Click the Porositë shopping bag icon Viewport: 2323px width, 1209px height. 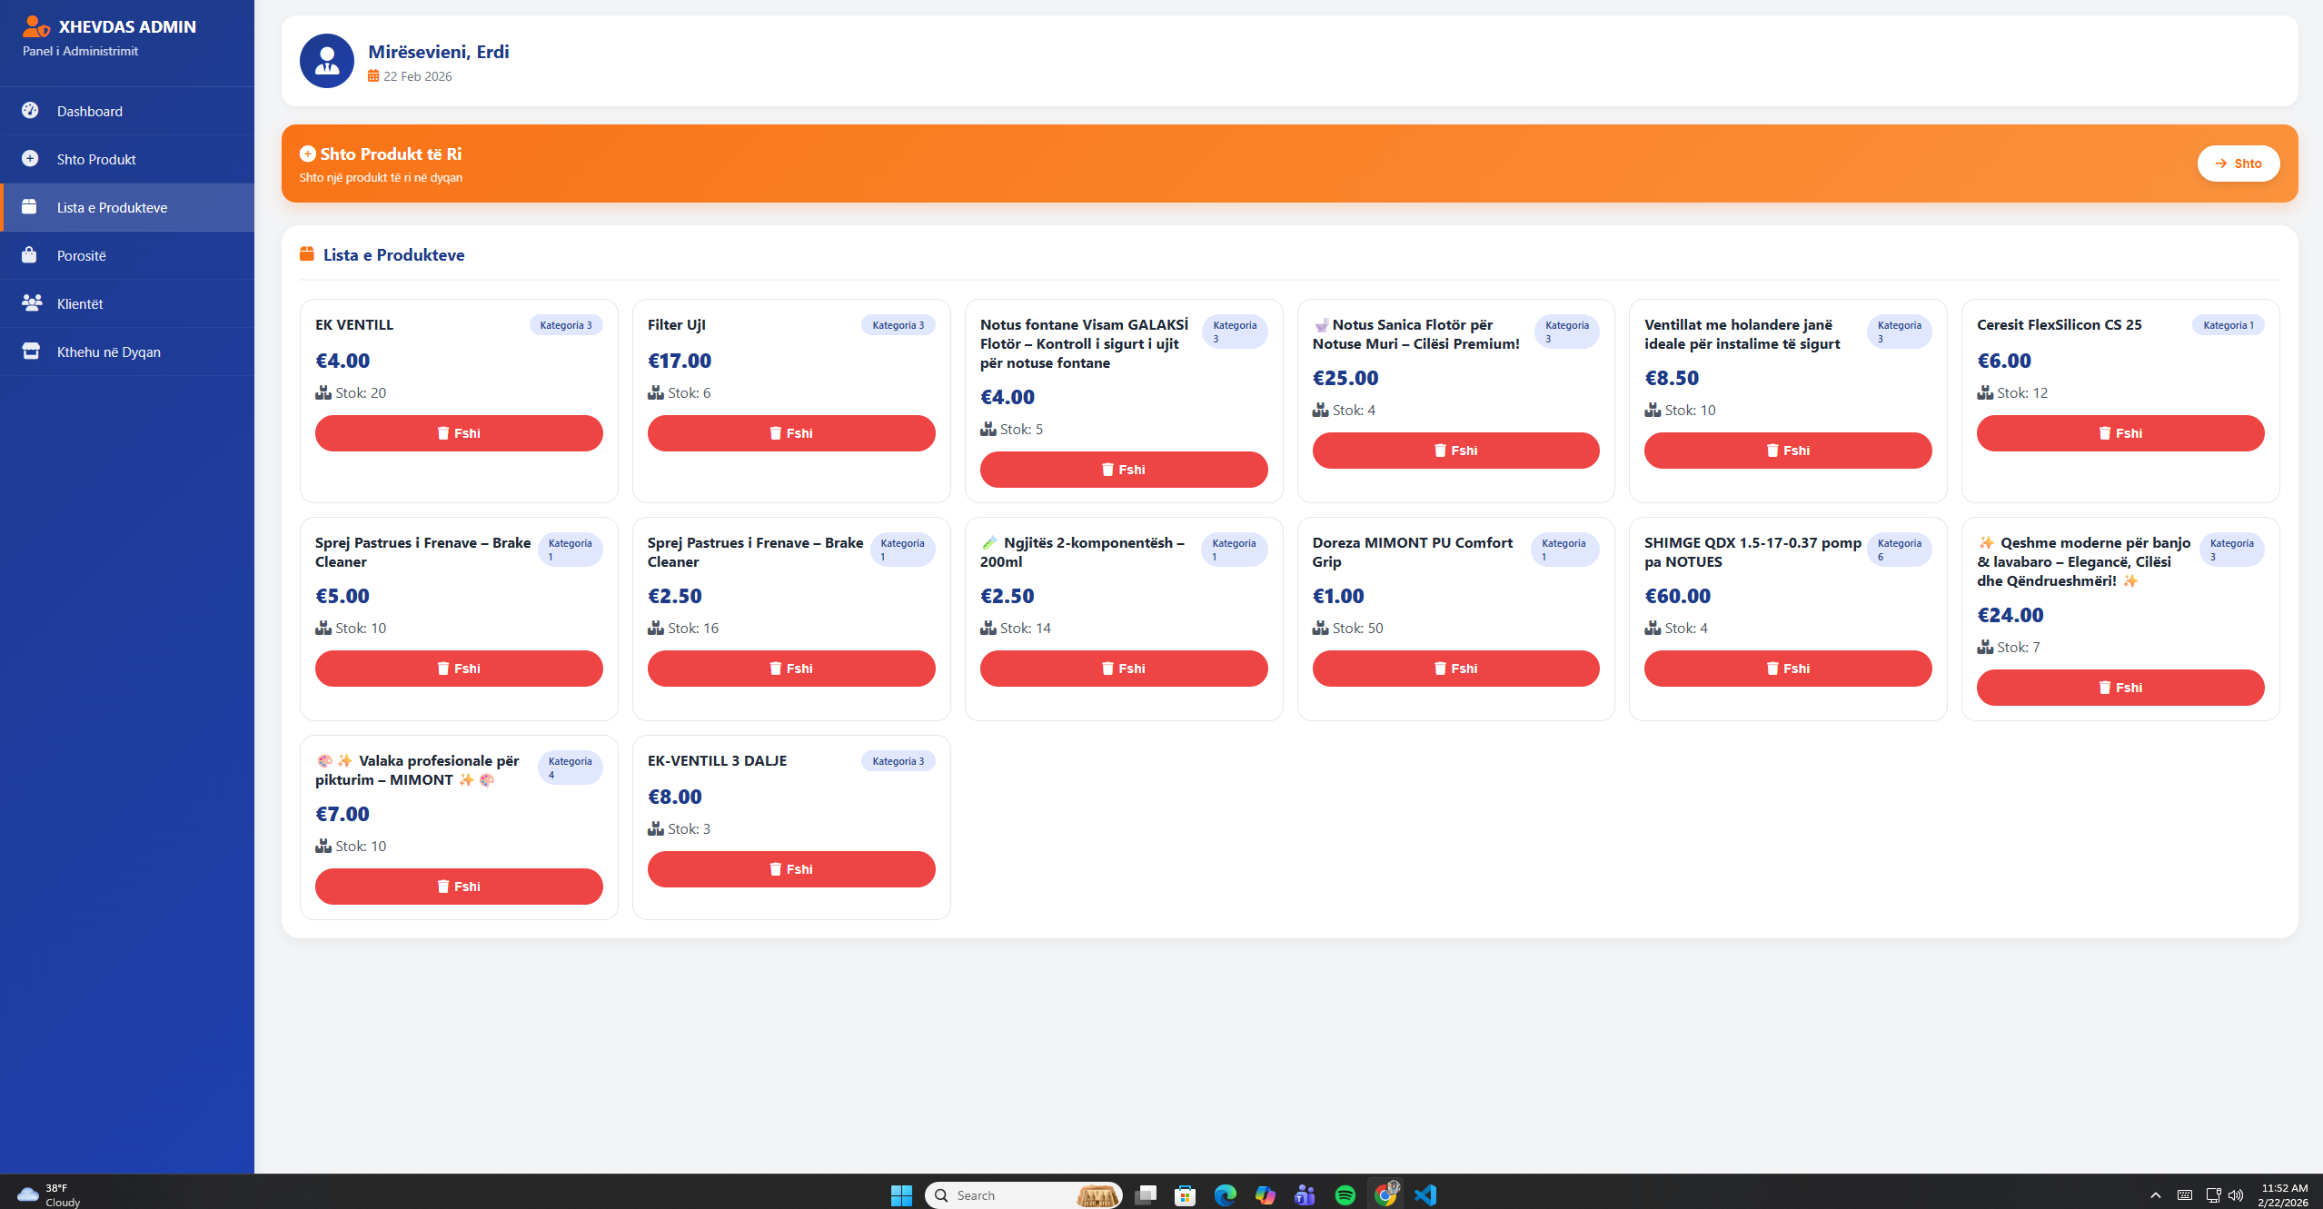pos(30,255)
